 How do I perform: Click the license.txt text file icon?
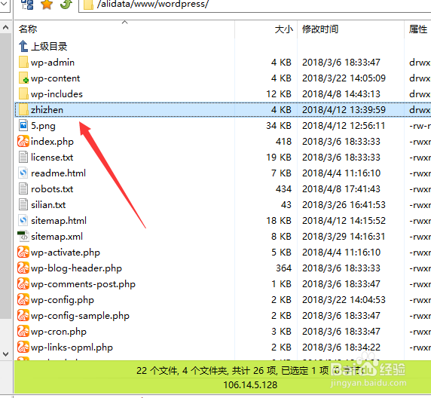pos(23,158)
